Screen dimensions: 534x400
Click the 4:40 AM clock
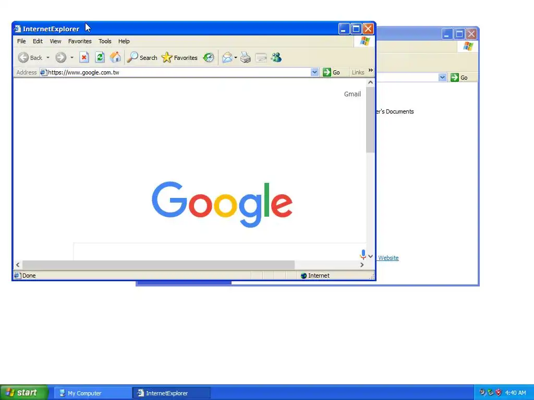click(516, 393)
